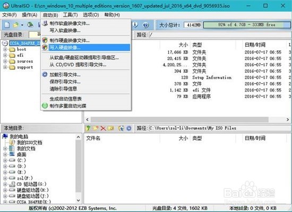This screenshot has width=292, height=212.
Task: Click local tree scrollbar down arrow
Action: point(79,200)
